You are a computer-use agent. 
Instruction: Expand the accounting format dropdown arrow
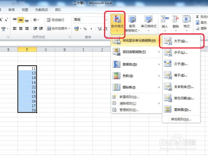pyautogui.click(x=81, y=29)
